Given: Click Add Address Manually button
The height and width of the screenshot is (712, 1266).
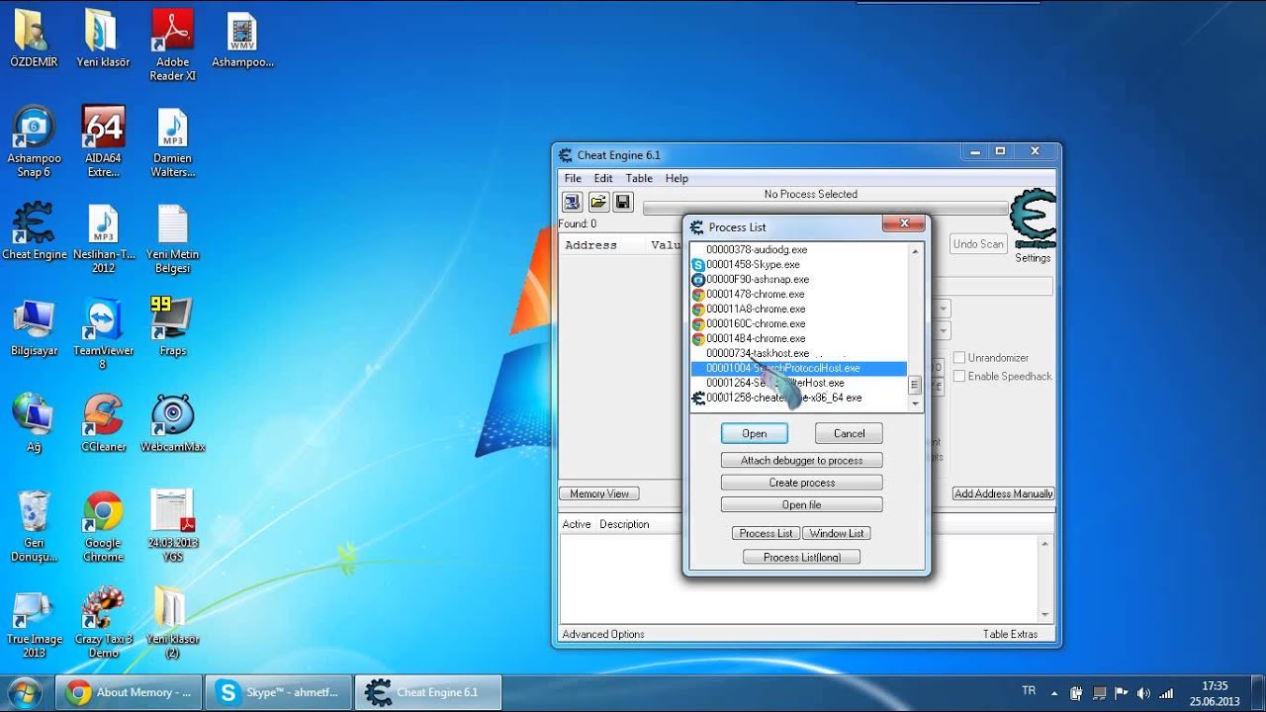Looking at the screenshot, I should point(1004,493).
